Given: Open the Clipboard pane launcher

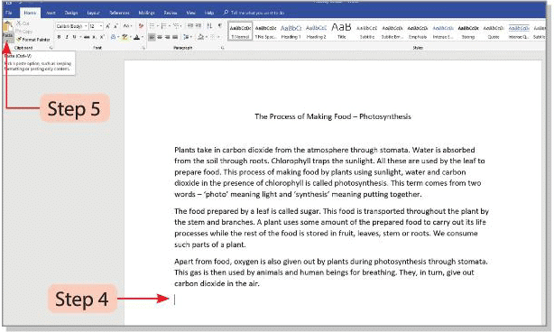Looking at the screenshot, I should [x=51, y=48].
